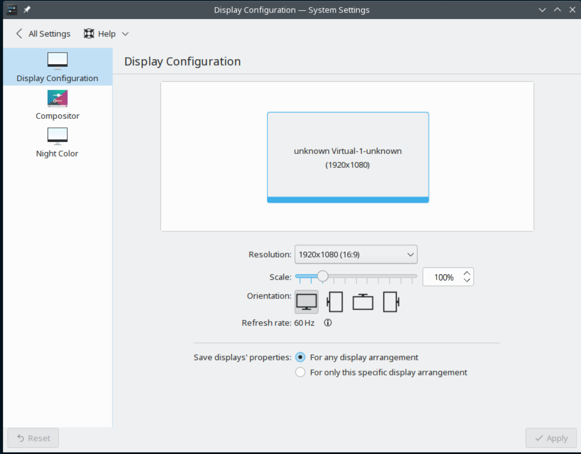Click the '60 Hz' refresh rate value
581x454 pixels.
[304, 323]
